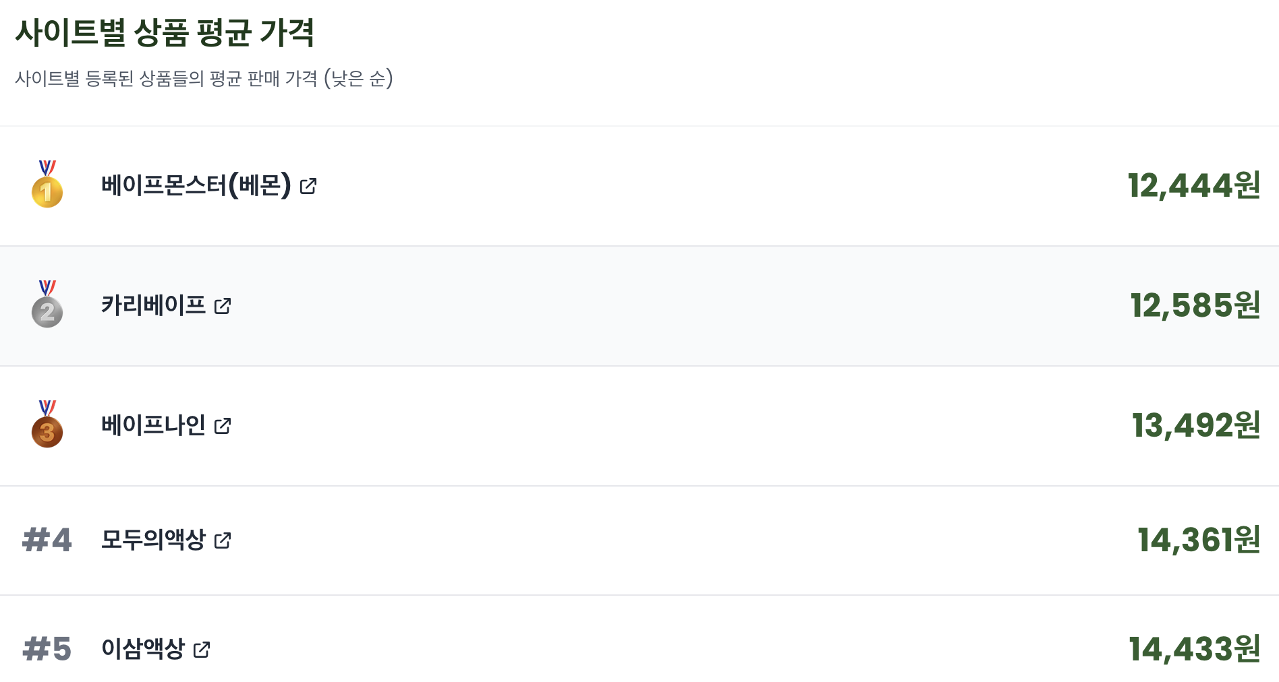
Task: Click the #4 rank label
Action: coord(47,540)
